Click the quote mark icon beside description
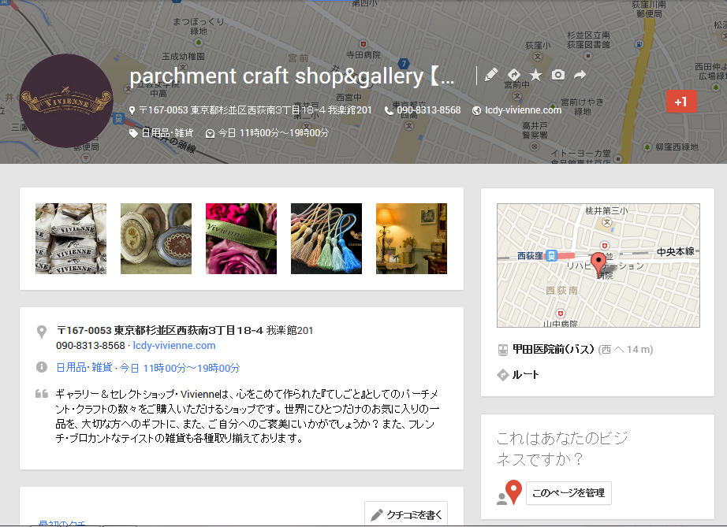The height and width of the screenshot is (527, 727). coord(42,394)
